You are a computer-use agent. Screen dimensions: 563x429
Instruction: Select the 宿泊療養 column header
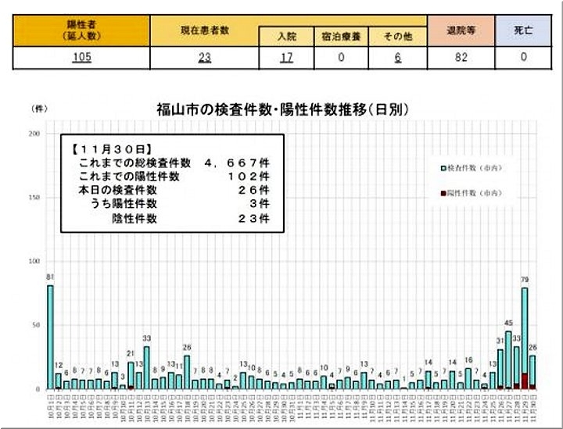click(340, 37)
